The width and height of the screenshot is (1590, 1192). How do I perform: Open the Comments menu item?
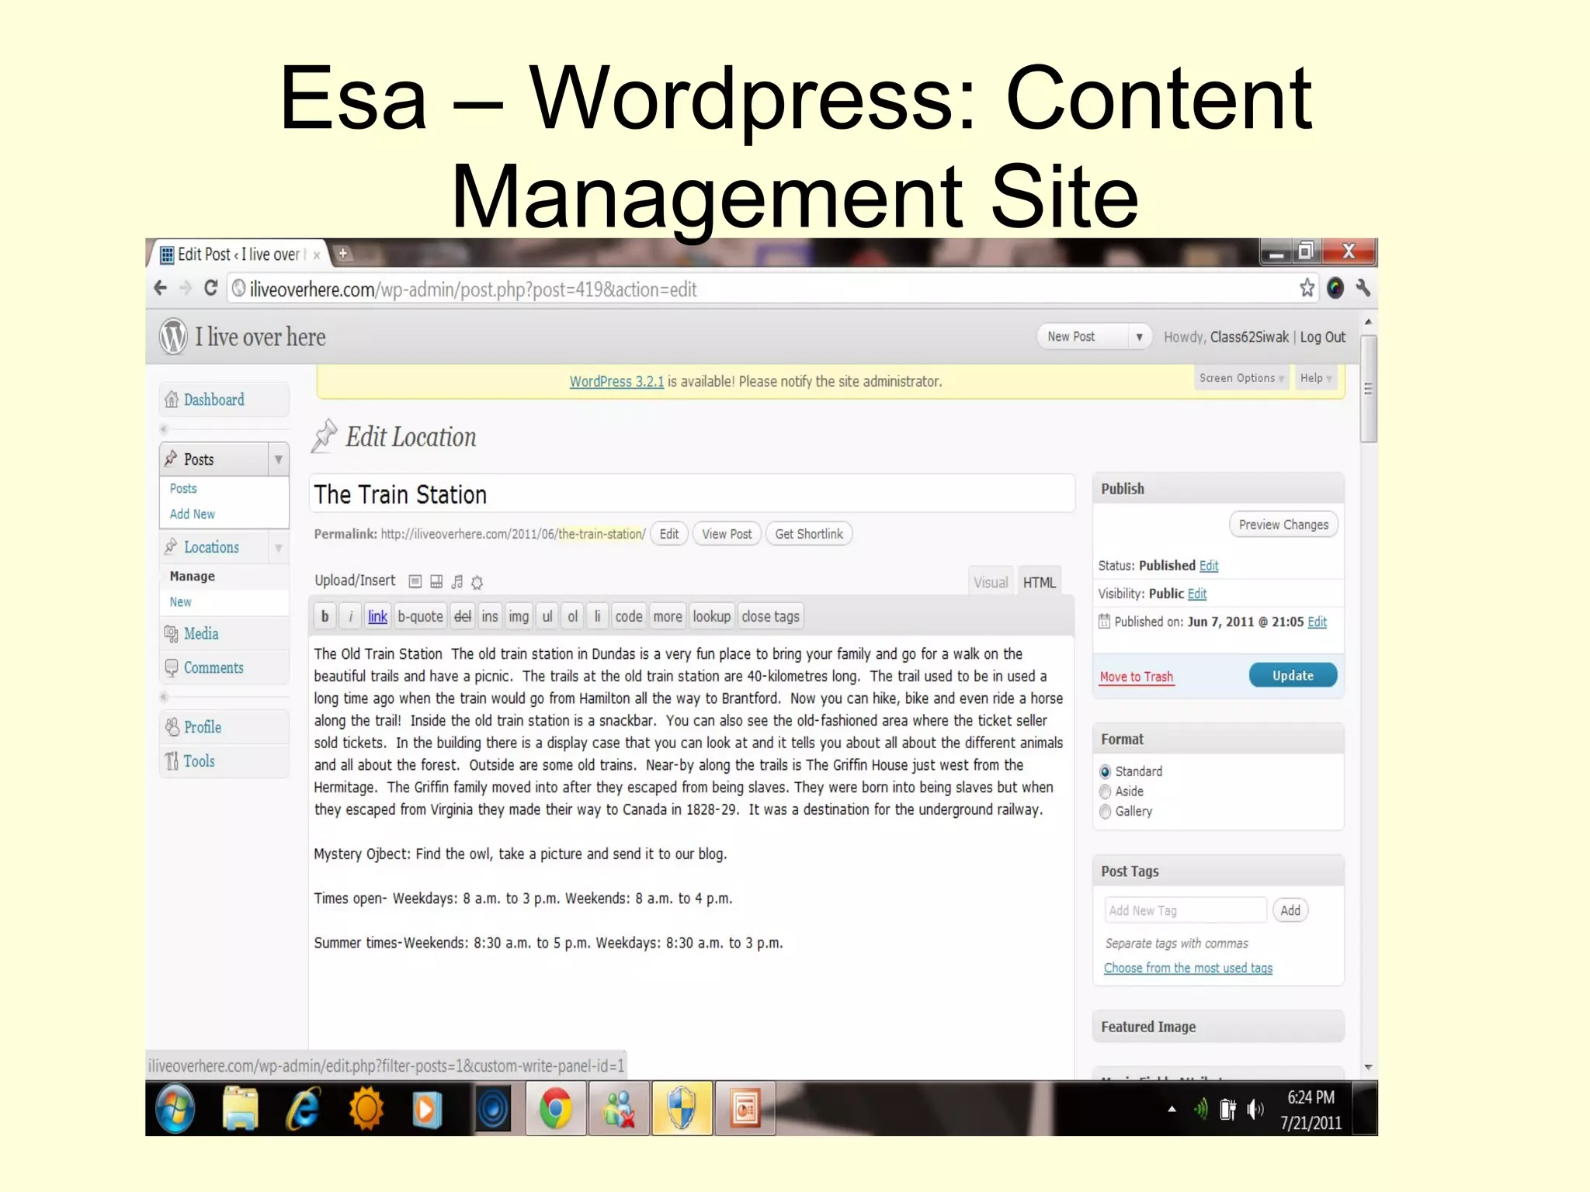(214, 668)
